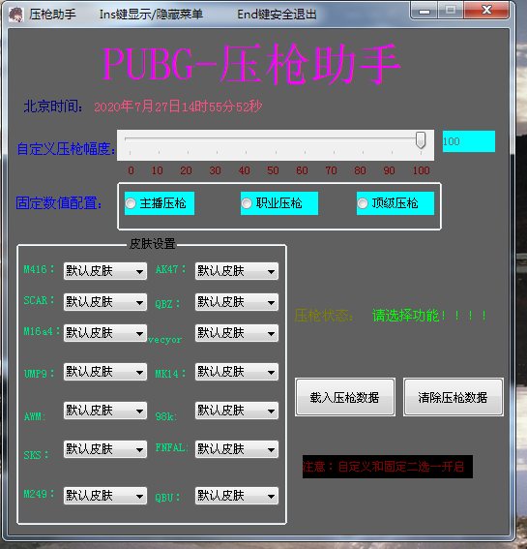Open the MK14 skin dropdown arrow
The image size is (527, 549).
click(271, 373)
